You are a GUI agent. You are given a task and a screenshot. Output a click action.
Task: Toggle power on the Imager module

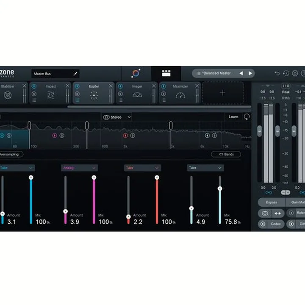point(120,86)
